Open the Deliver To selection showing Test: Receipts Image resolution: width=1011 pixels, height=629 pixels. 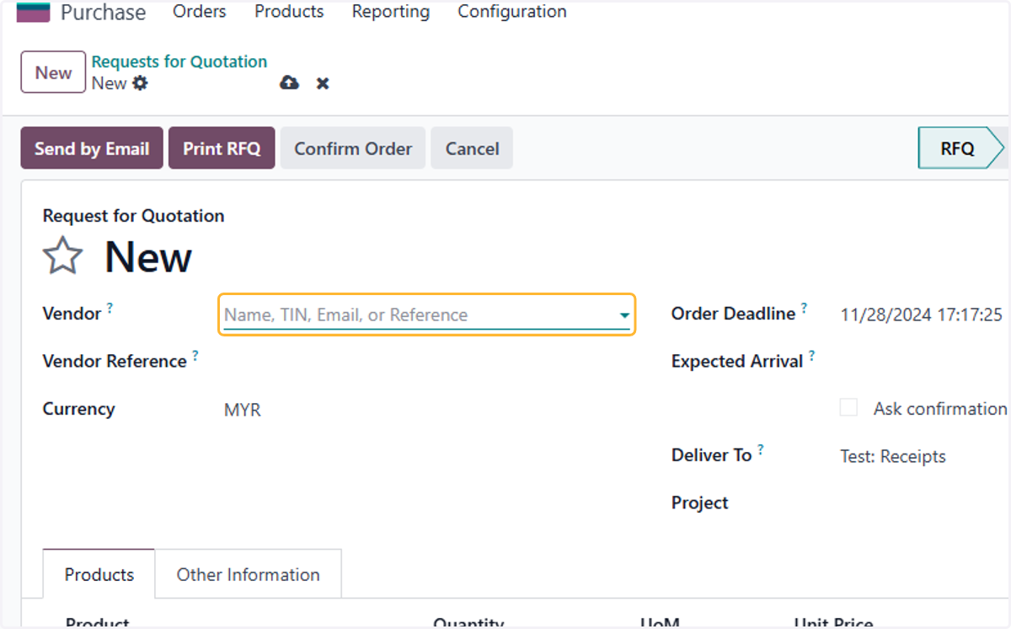coord(893,457)
